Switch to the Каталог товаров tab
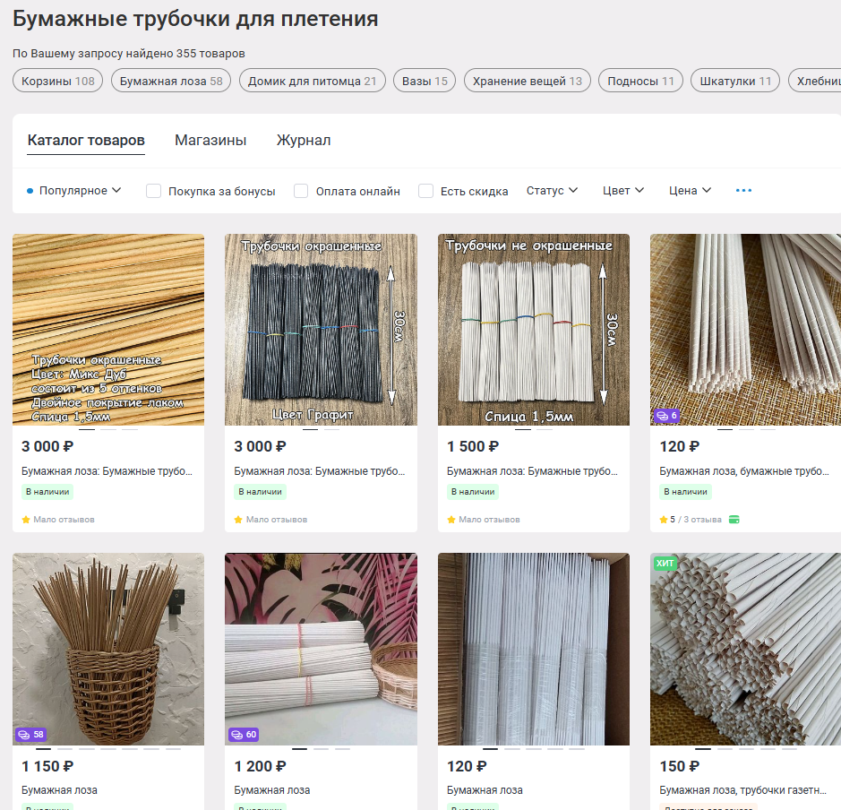The width and height of the screenshot is (841, 810). [86, 140]
